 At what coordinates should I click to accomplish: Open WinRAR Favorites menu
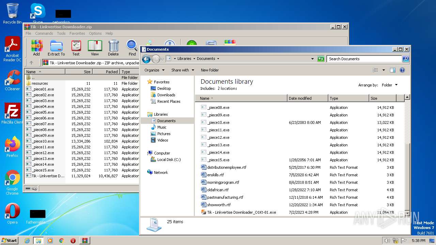pos(77,33)
